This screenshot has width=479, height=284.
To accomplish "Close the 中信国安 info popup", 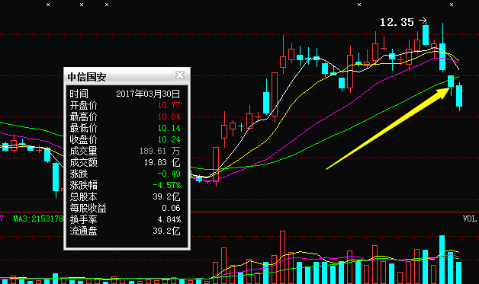I will click(x=180, y=75).
